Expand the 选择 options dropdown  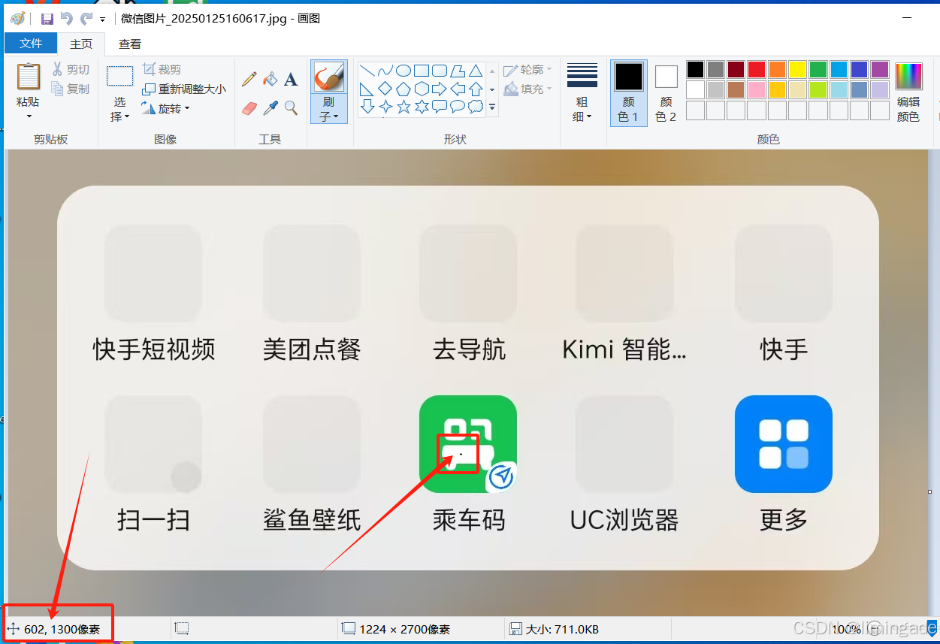119,109
